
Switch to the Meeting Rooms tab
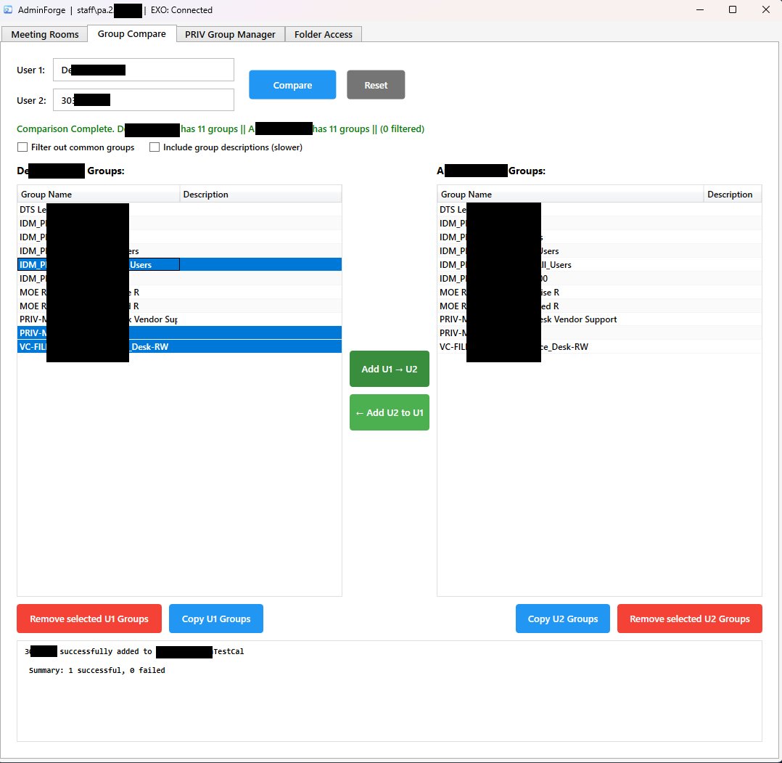45,34
